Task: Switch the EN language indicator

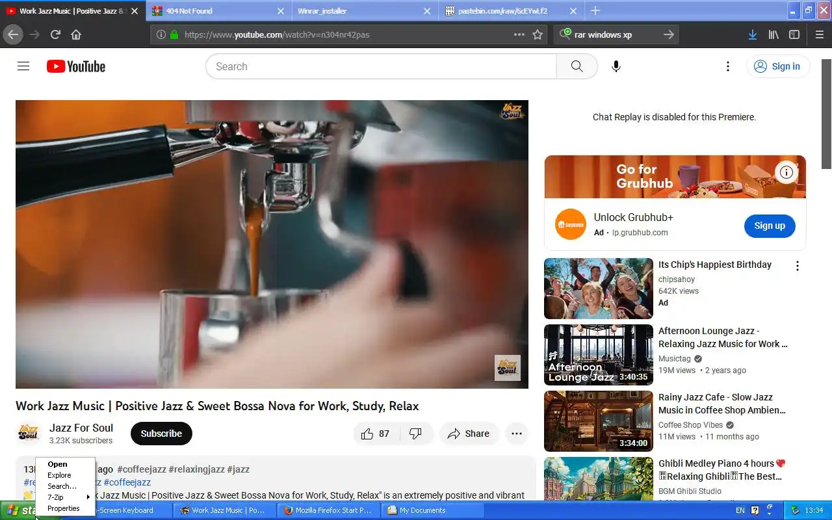Action: click(x=740, y=510)
